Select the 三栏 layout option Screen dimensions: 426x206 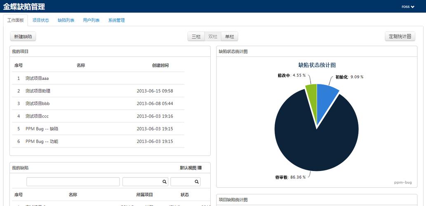[x=196, y=37]
